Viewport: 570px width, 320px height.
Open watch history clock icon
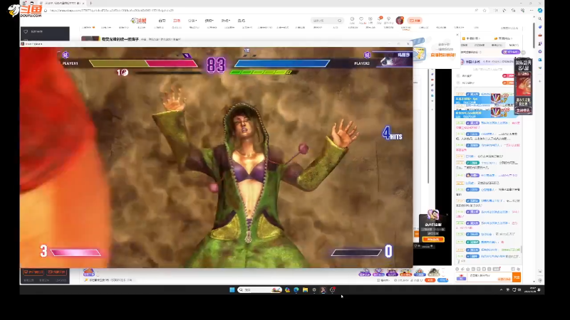pyautogui.click(x=352, y=20)
